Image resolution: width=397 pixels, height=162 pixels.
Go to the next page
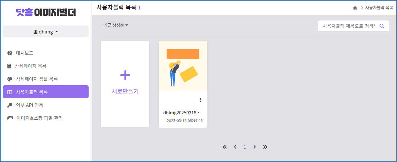pos(254,147)
